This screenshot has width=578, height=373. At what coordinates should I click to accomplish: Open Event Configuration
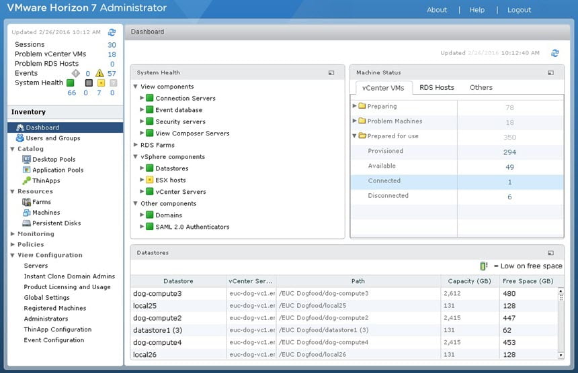tap(54, 340)
